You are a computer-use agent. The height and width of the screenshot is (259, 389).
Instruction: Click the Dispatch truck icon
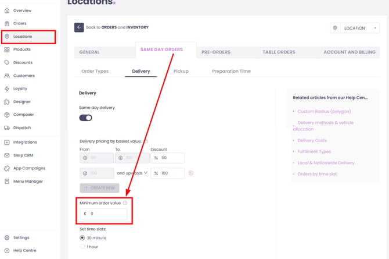click(x=7, y=127)
